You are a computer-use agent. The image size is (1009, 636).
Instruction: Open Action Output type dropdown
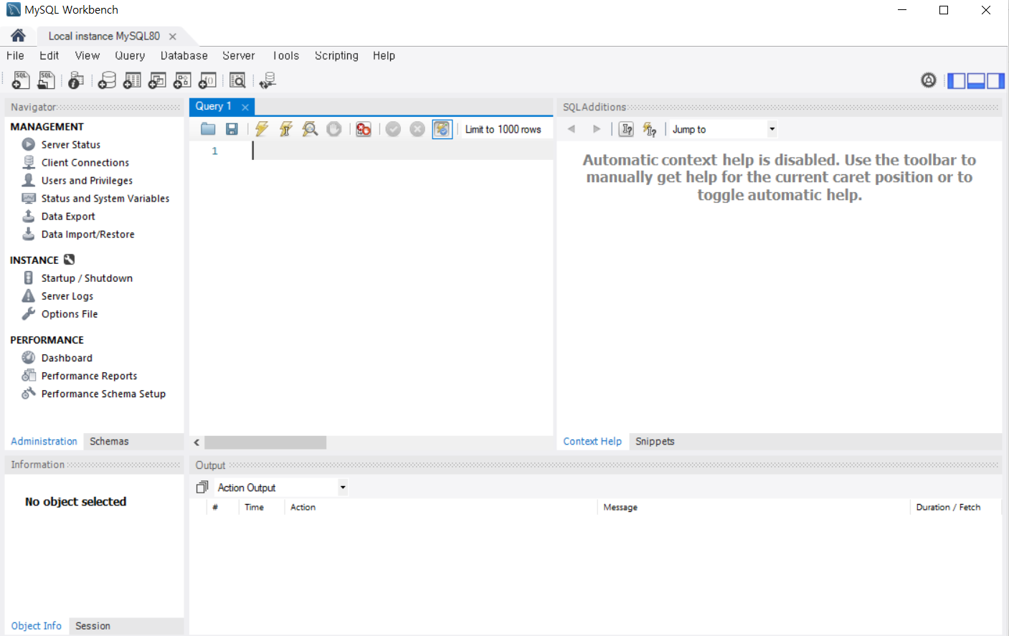click(281, 488)
